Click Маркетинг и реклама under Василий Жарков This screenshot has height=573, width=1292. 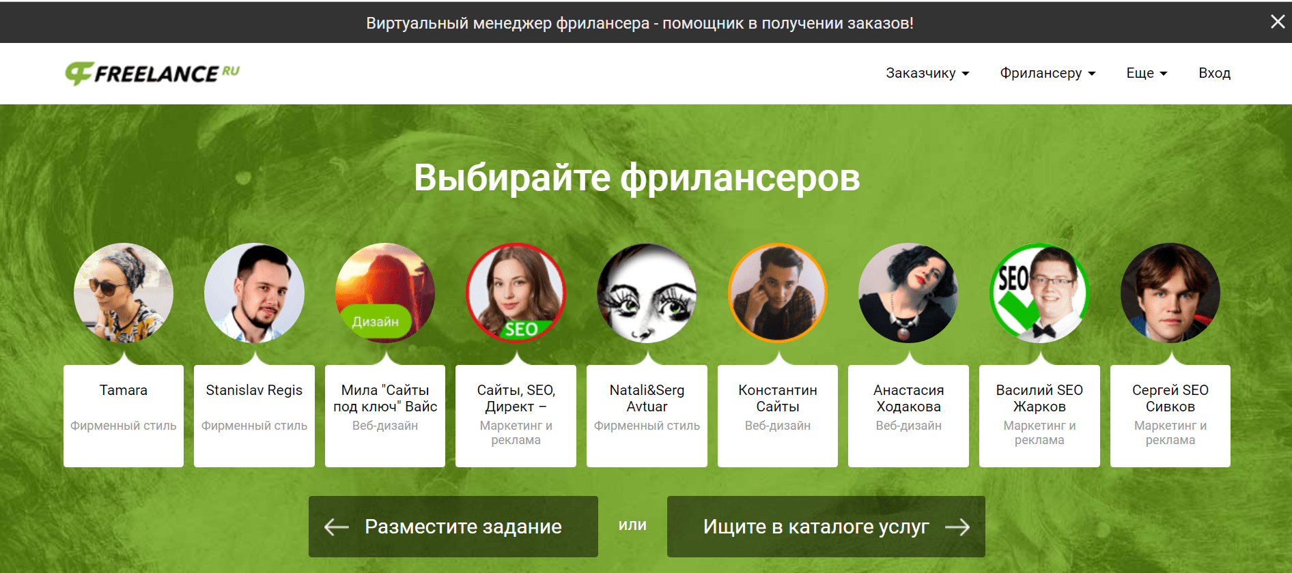click(x=1039, y=432)
